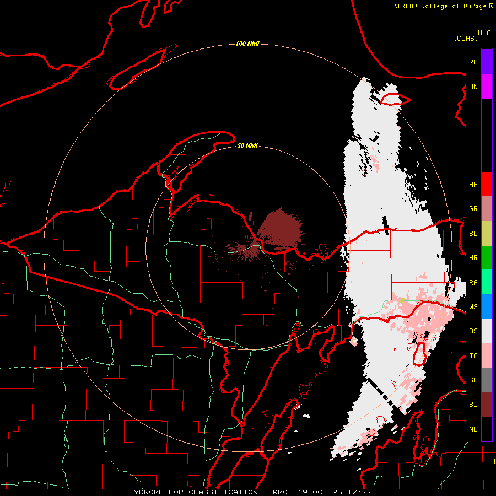Viewport: 496px width, 496px height.
Task: Click the HHC product label
Action: tap(484, 33)
